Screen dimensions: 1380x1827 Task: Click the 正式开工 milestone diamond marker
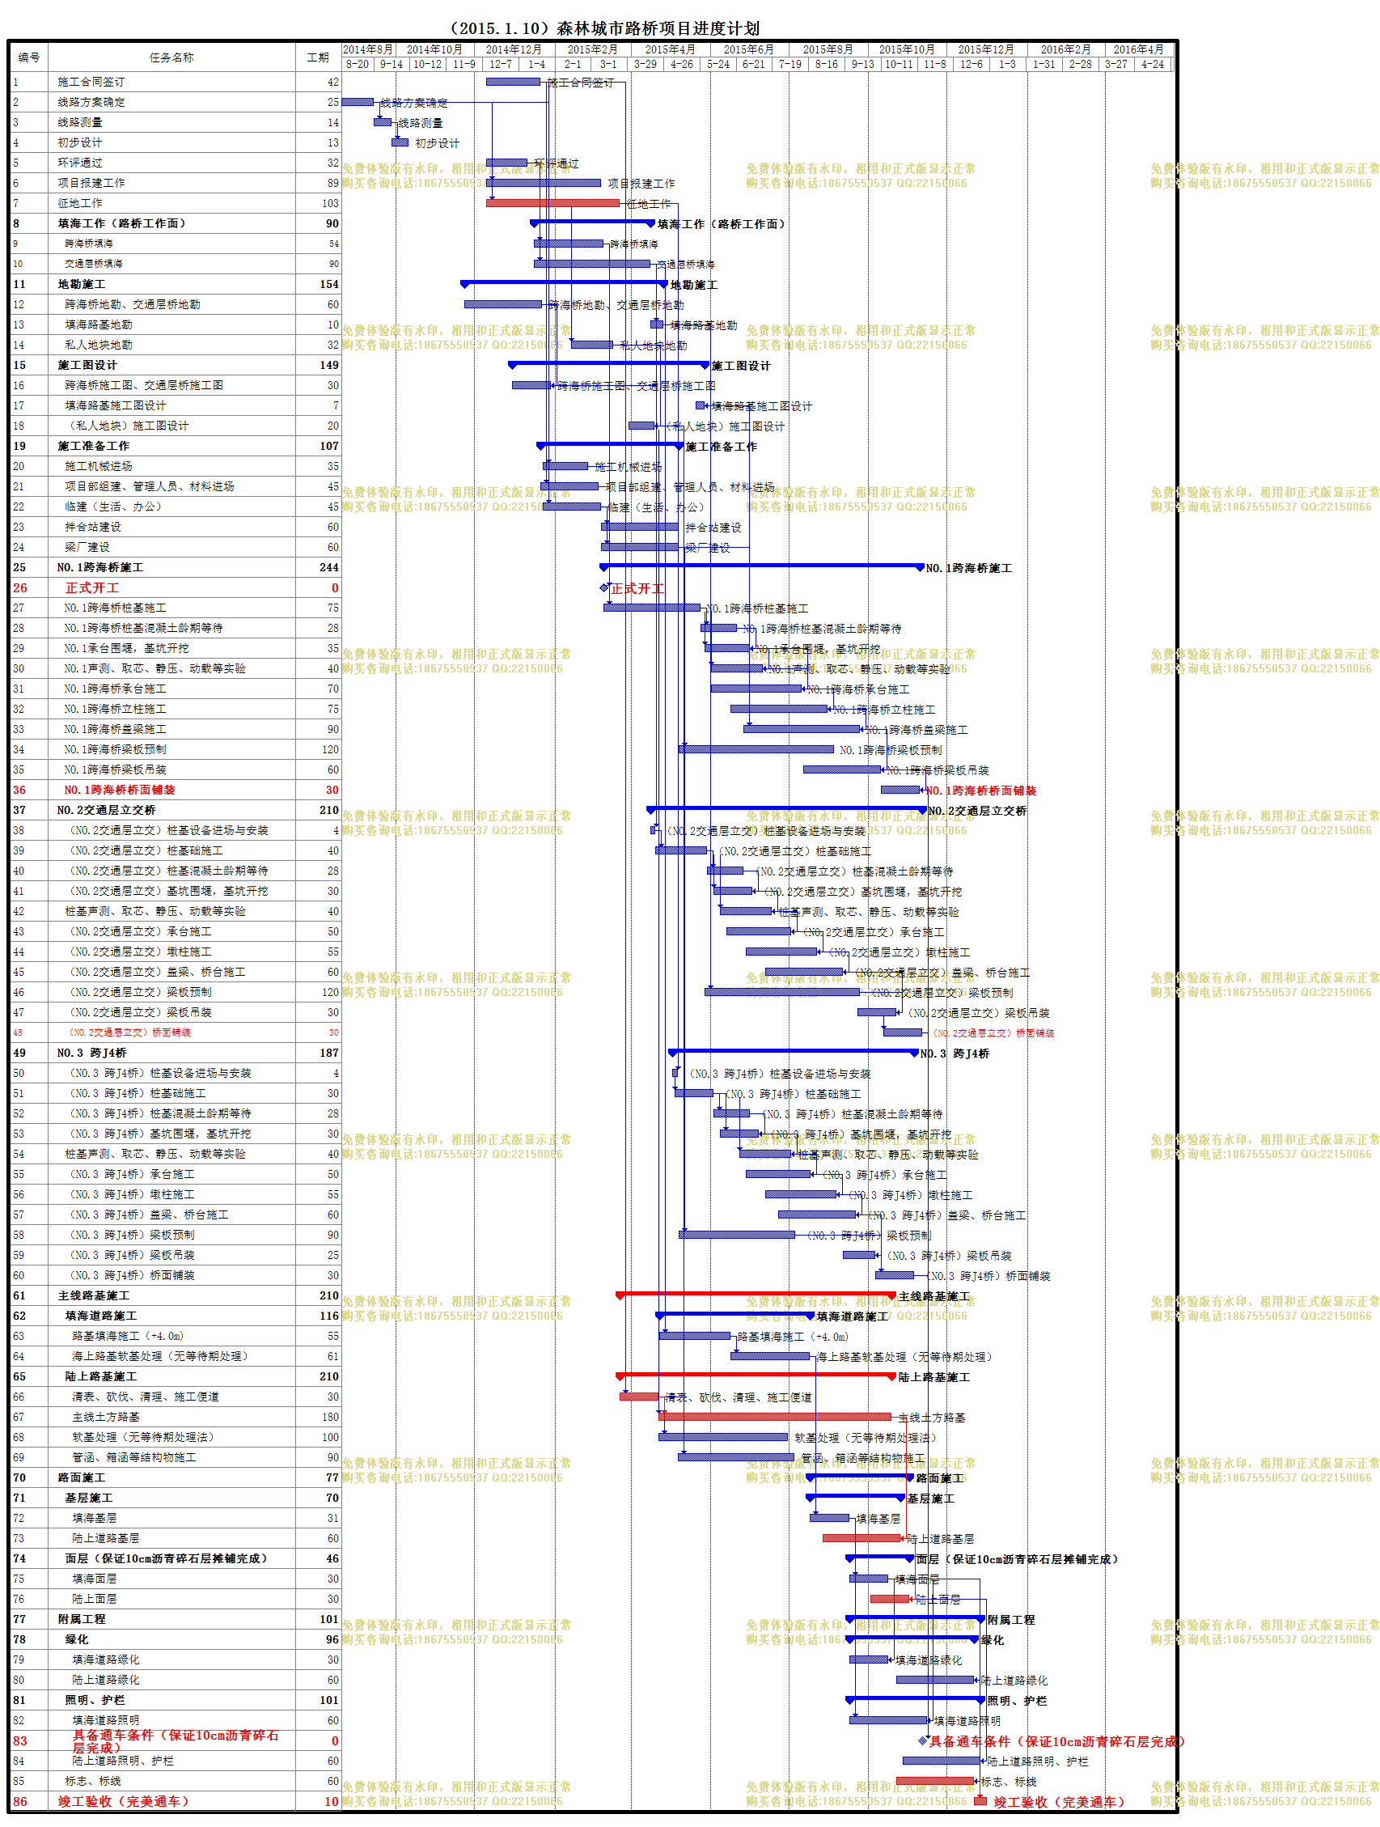click(x=603, y=588)
